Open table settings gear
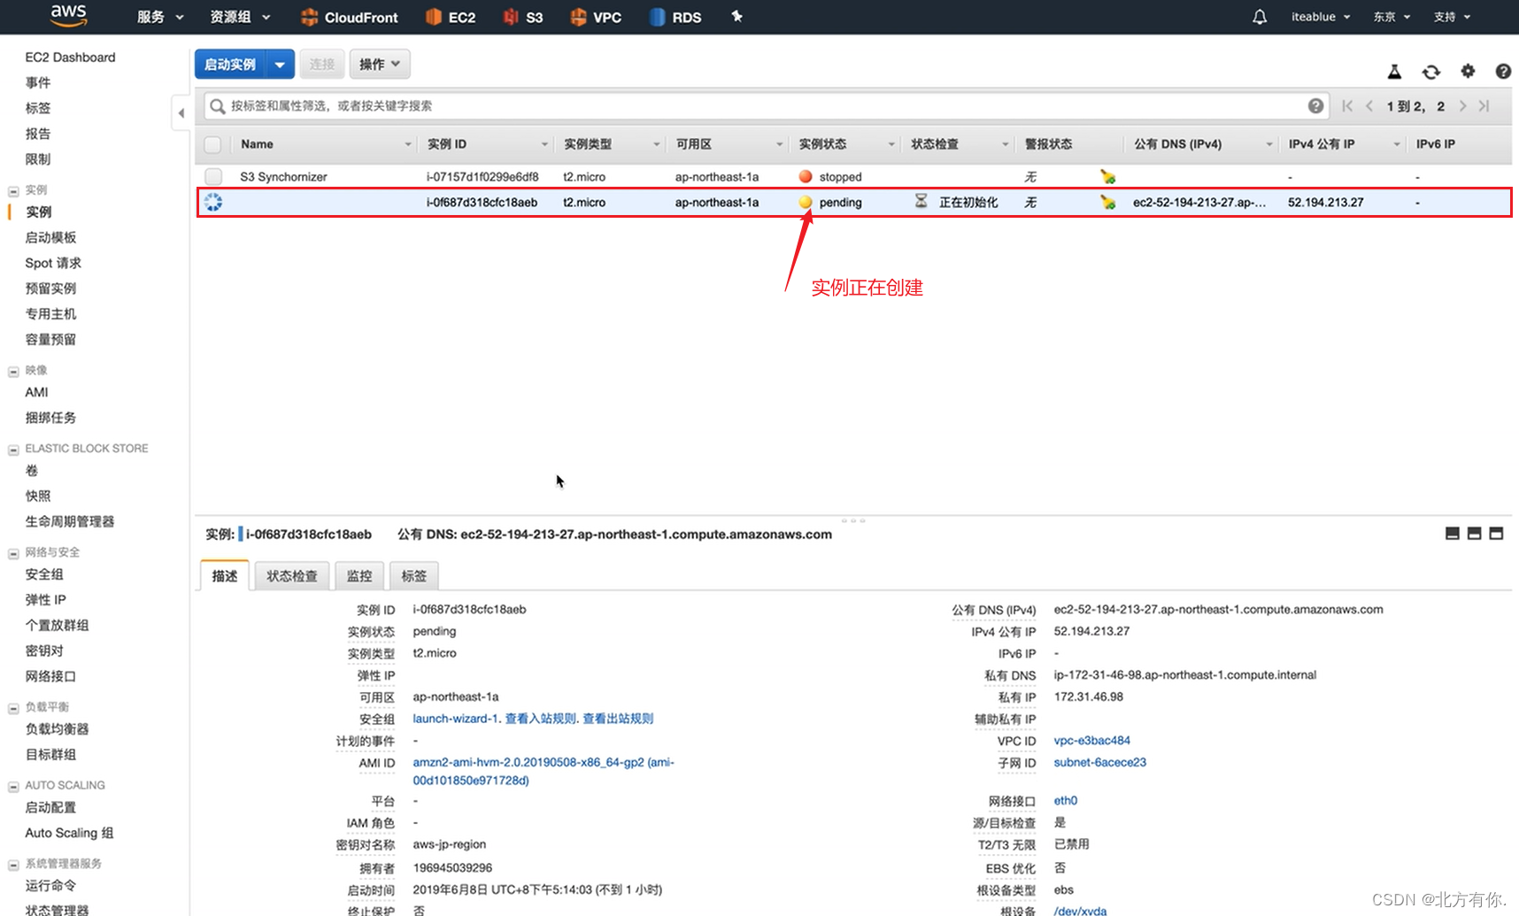The image size is (1519, 916). 1468,71
